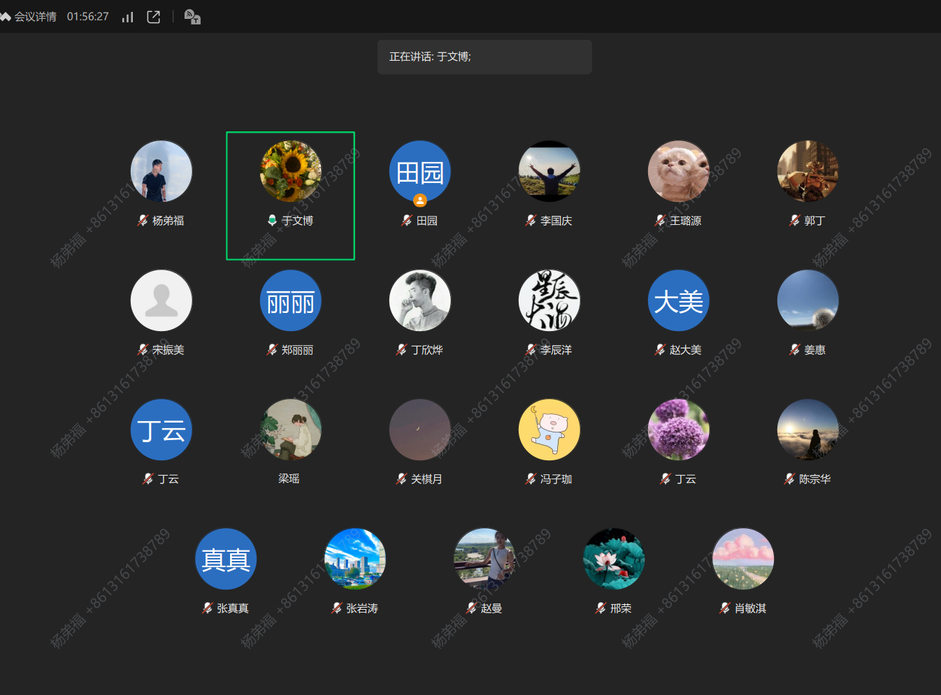Click the network signal strength icon
The width and height of the screenshot is (941, 695).
pyautogui.click(x=127, y=17)
